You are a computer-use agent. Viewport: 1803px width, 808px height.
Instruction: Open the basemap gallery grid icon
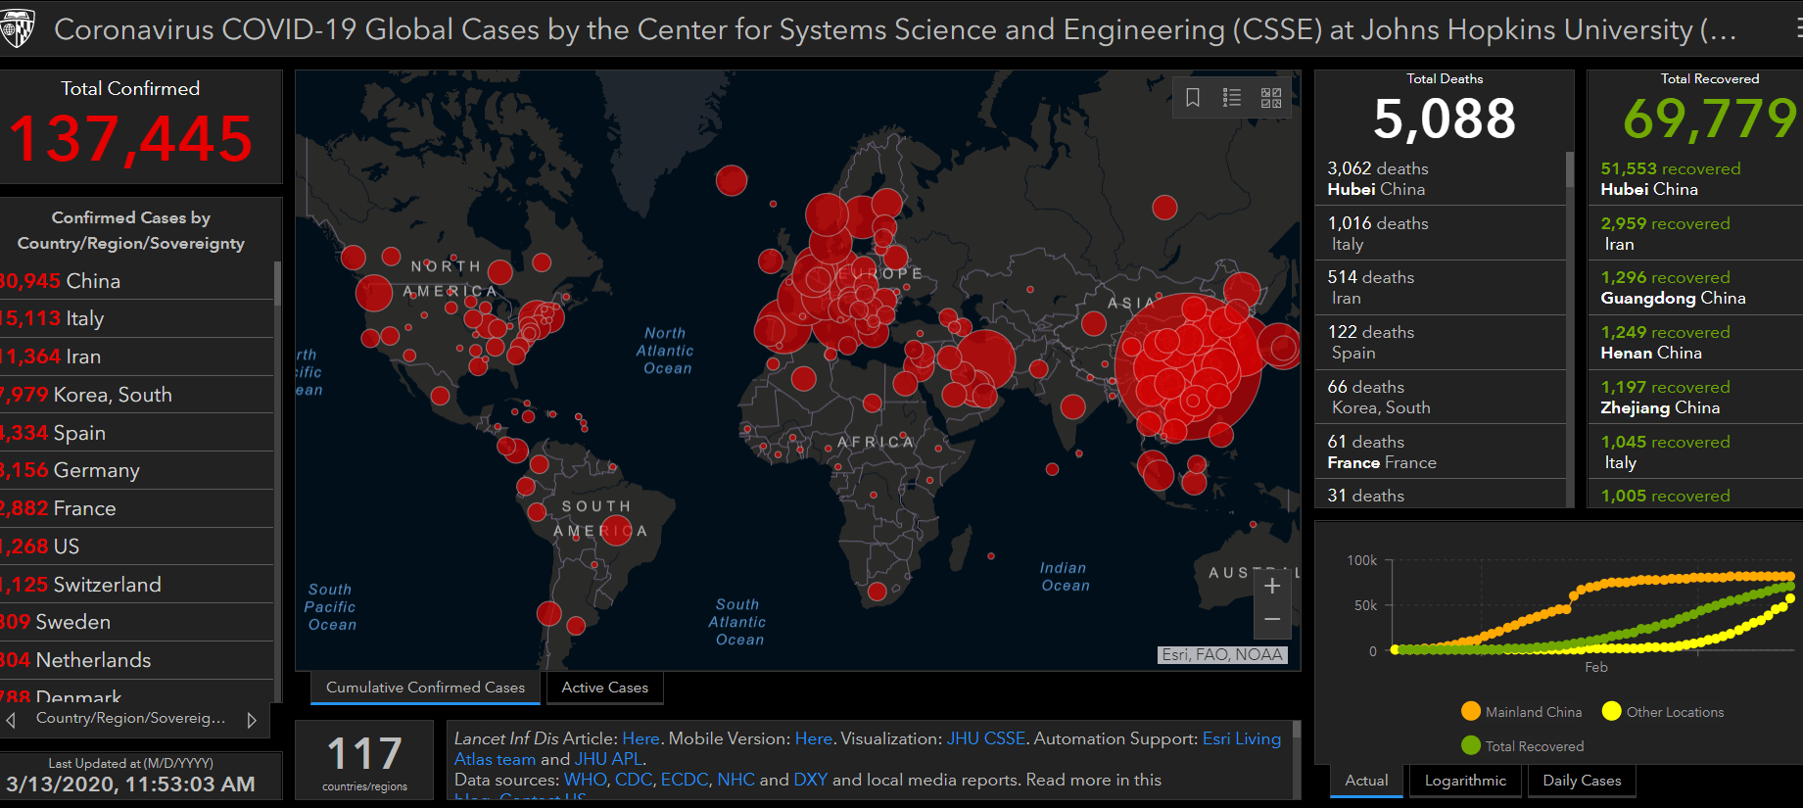[1271, 98]
